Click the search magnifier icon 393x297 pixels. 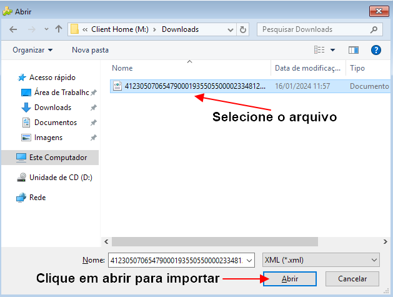point(374,29)
